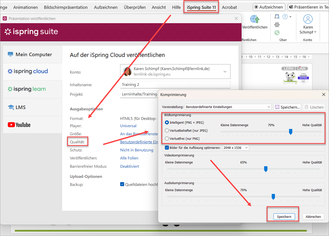Screen dimensions: 329x236
Task: Open the Ansicht menu
Action: 159,7
